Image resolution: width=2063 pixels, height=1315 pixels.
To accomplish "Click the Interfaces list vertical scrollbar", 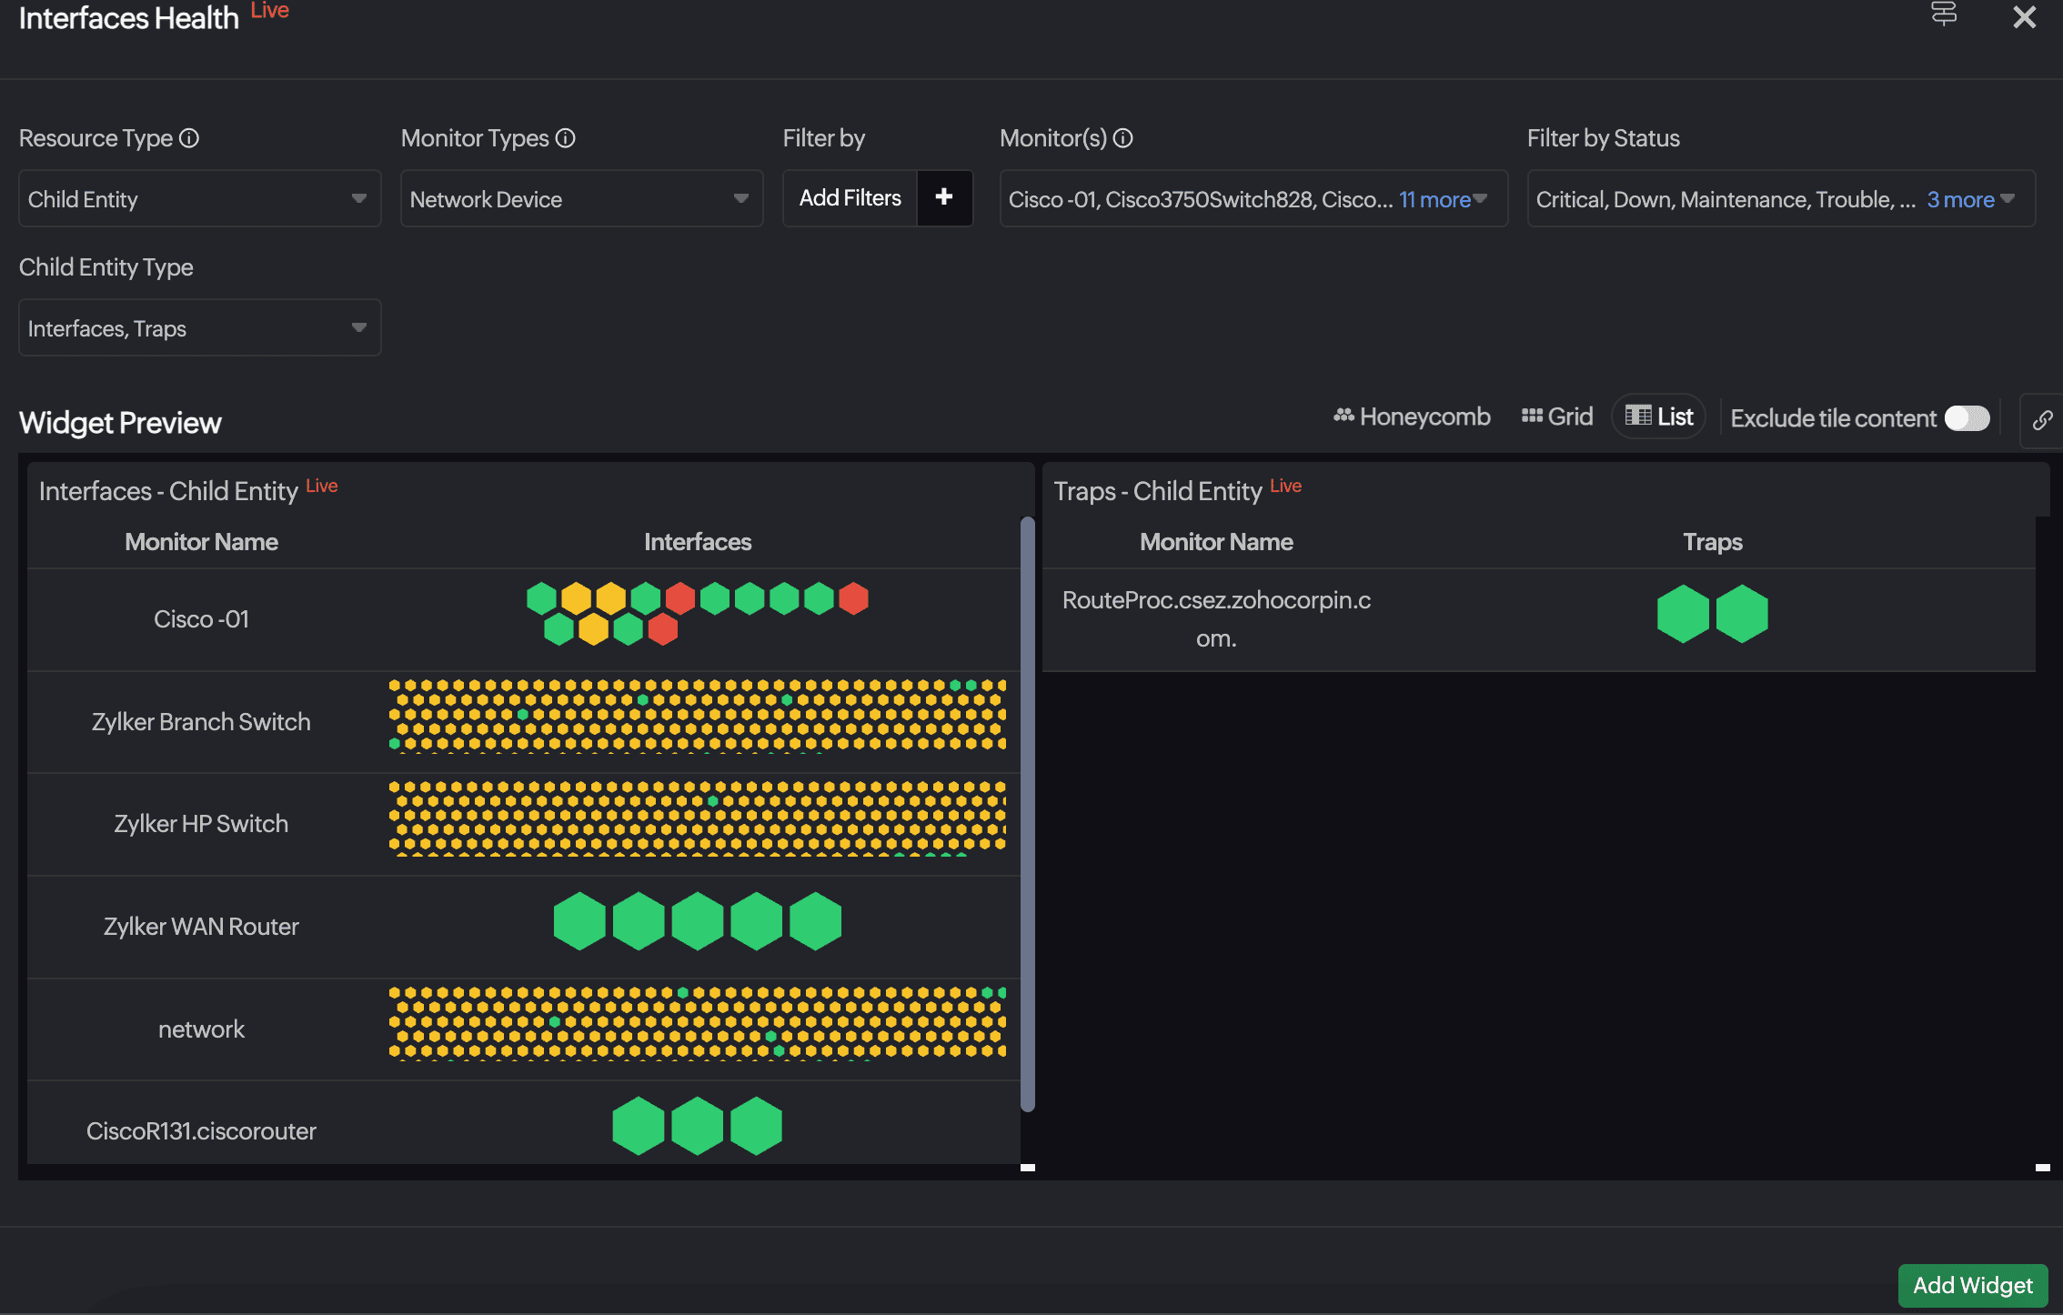I will [x=1028, y=814].
